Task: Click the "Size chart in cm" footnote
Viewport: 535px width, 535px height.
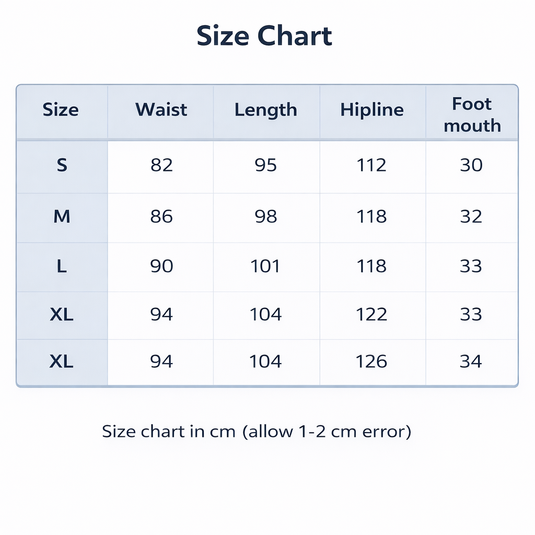Action: tap(257, 432)
